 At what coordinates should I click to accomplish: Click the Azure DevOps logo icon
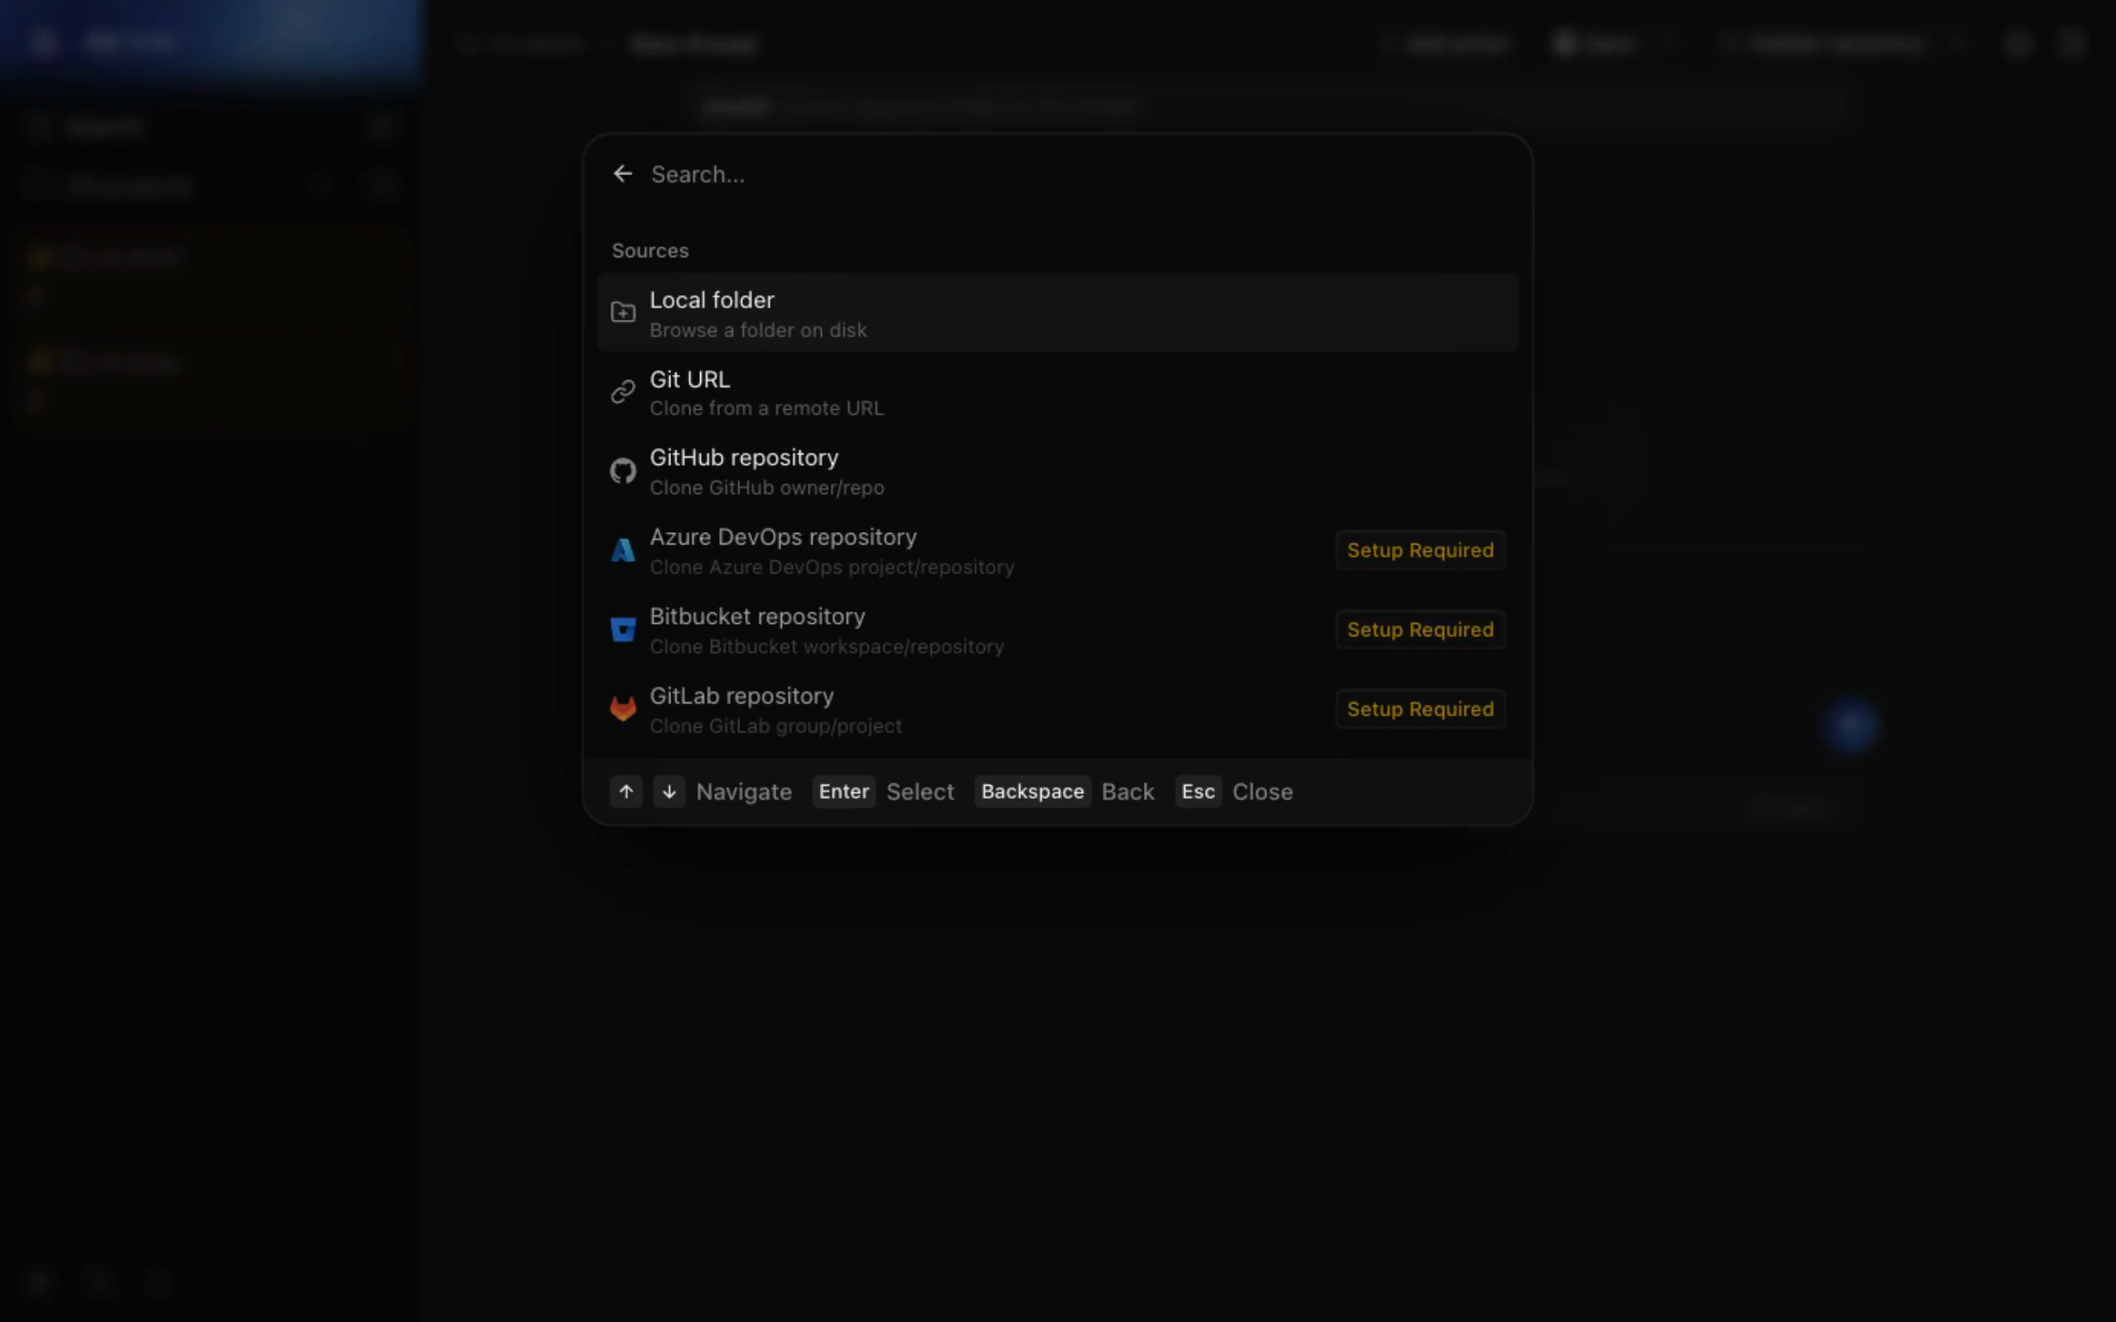pyautogui.click(x=622, y=550)
